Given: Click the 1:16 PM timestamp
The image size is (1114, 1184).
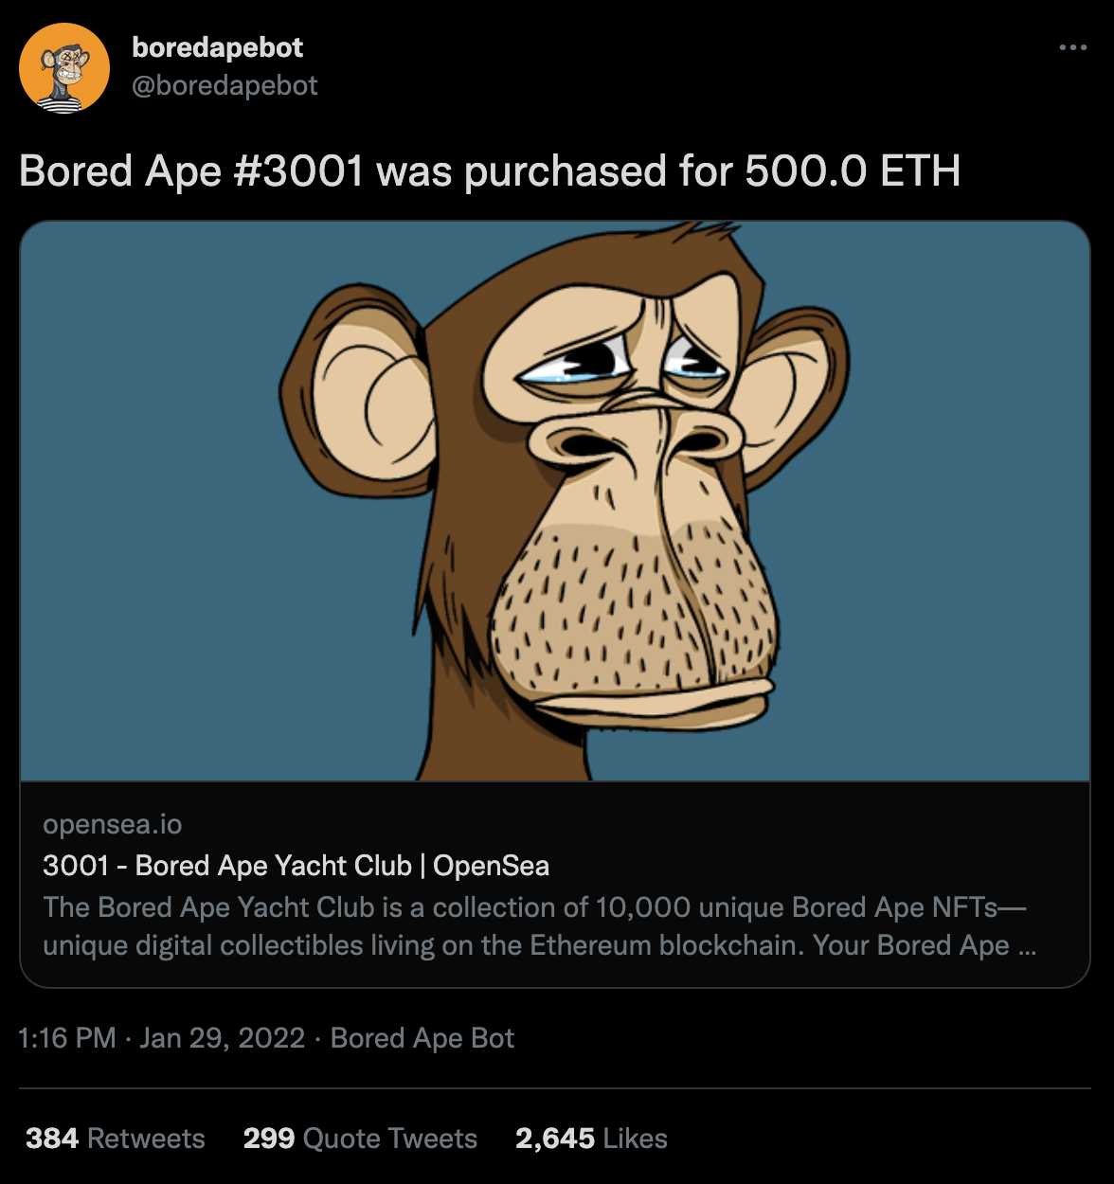Looking at the screenshot, I should coord(66,1038).
